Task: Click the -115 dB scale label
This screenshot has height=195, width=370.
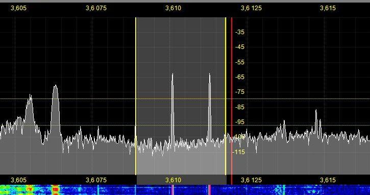Action: click(x=239, y=152)
